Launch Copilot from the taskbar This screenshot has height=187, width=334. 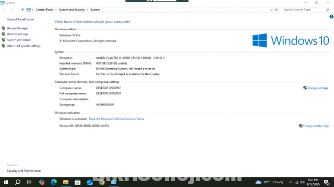point(42,182)
